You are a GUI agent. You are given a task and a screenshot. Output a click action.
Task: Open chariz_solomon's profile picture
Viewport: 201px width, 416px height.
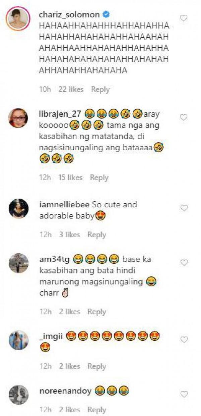[x=18, y=18]
